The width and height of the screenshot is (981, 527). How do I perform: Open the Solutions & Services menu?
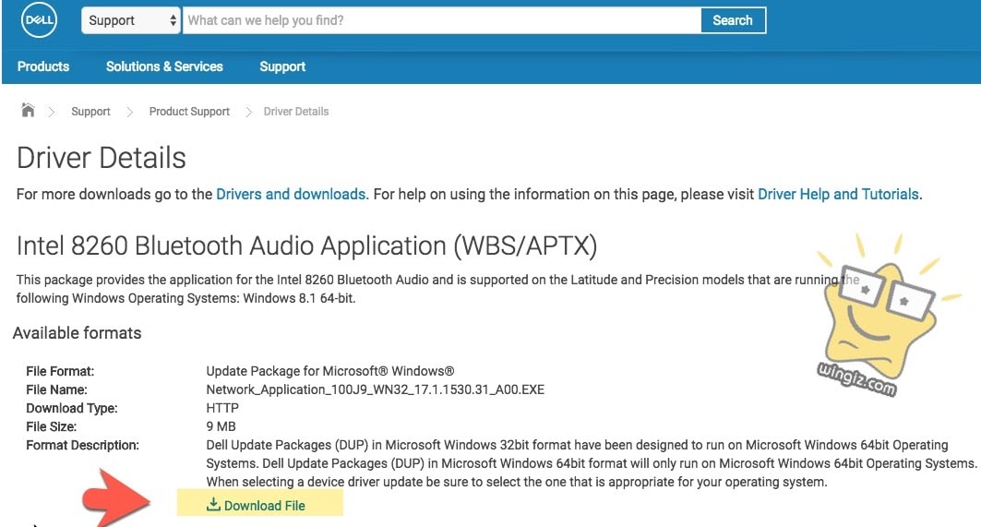164,66
